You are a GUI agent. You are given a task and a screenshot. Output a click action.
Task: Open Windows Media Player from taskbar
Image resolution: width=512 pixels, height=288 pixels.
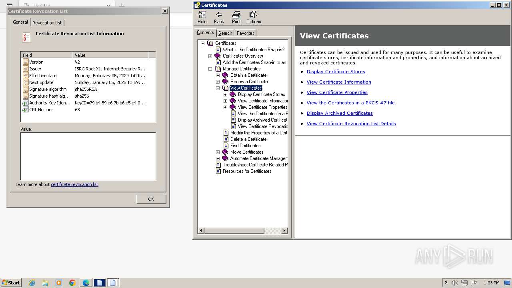coord(59,283)
